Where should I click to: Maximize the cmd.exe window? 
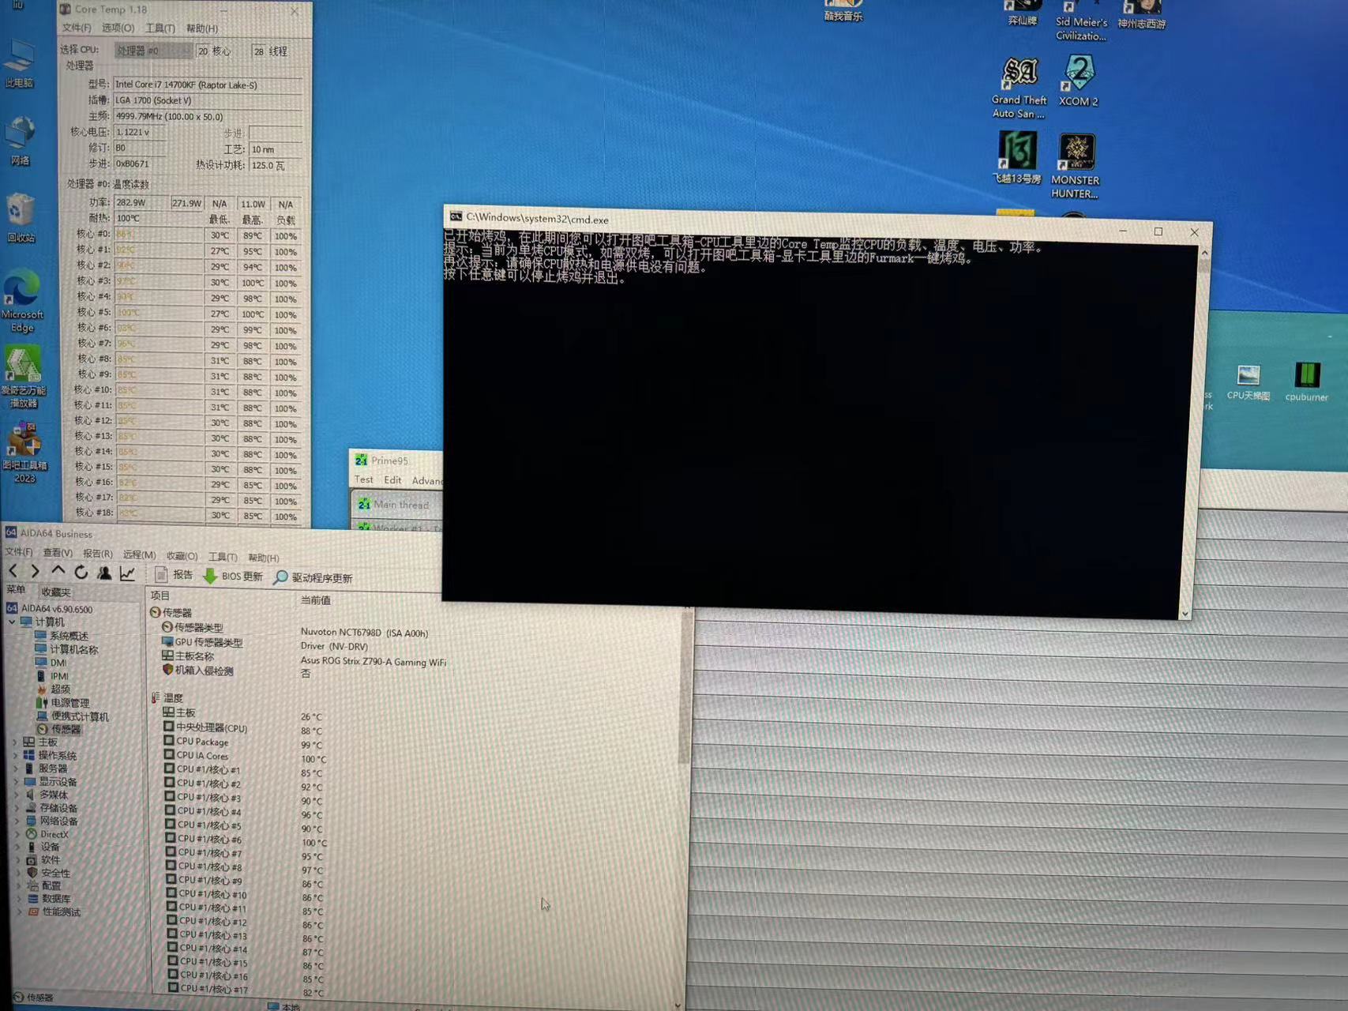pyautogui.click(x=1158, y=231)
